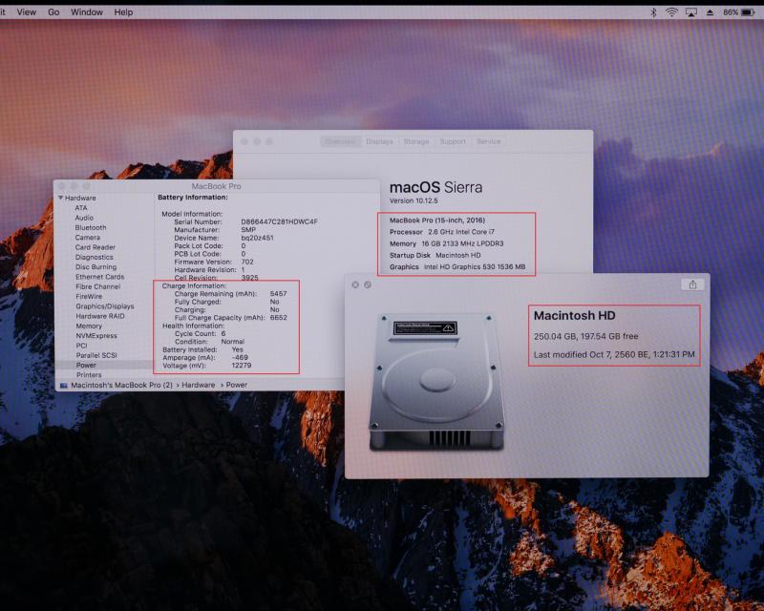764x611 pixels.
Task: Click the Last modified Oct 7 line
Action: (x=614, y=355)
